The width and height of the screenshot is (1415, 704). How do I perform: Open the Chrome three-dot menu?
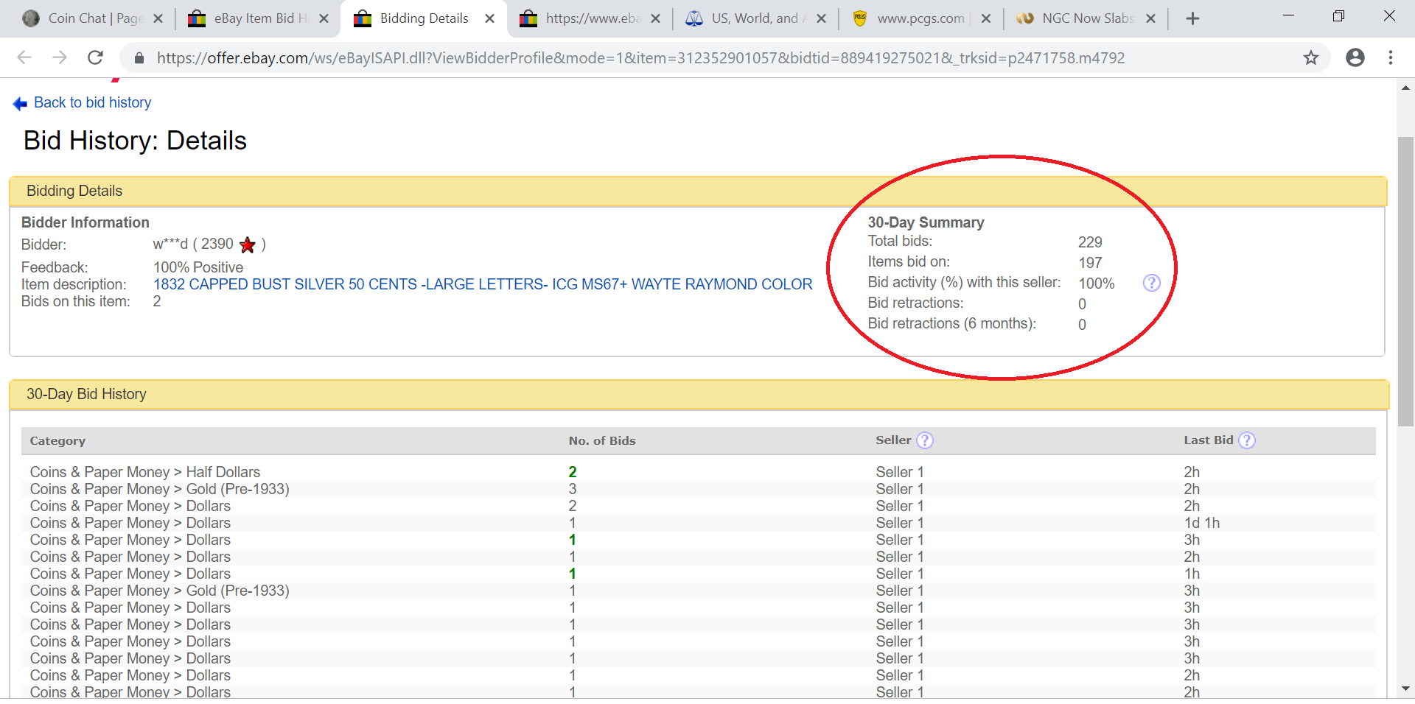(x=1390, y=57)
